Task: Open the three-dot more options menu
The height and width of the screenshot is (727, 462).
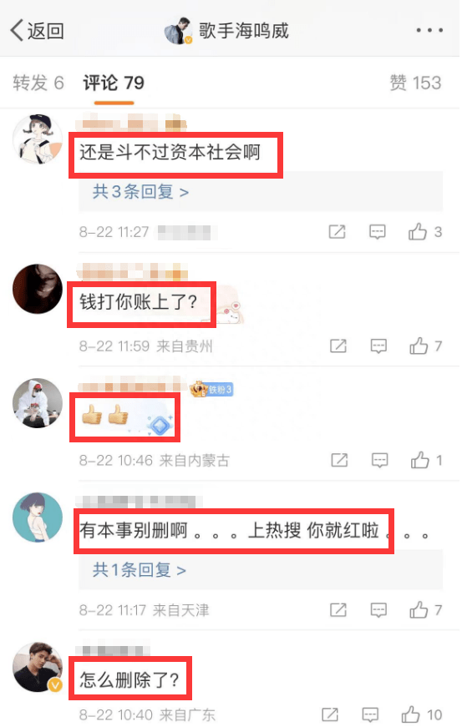Action: 429,31
